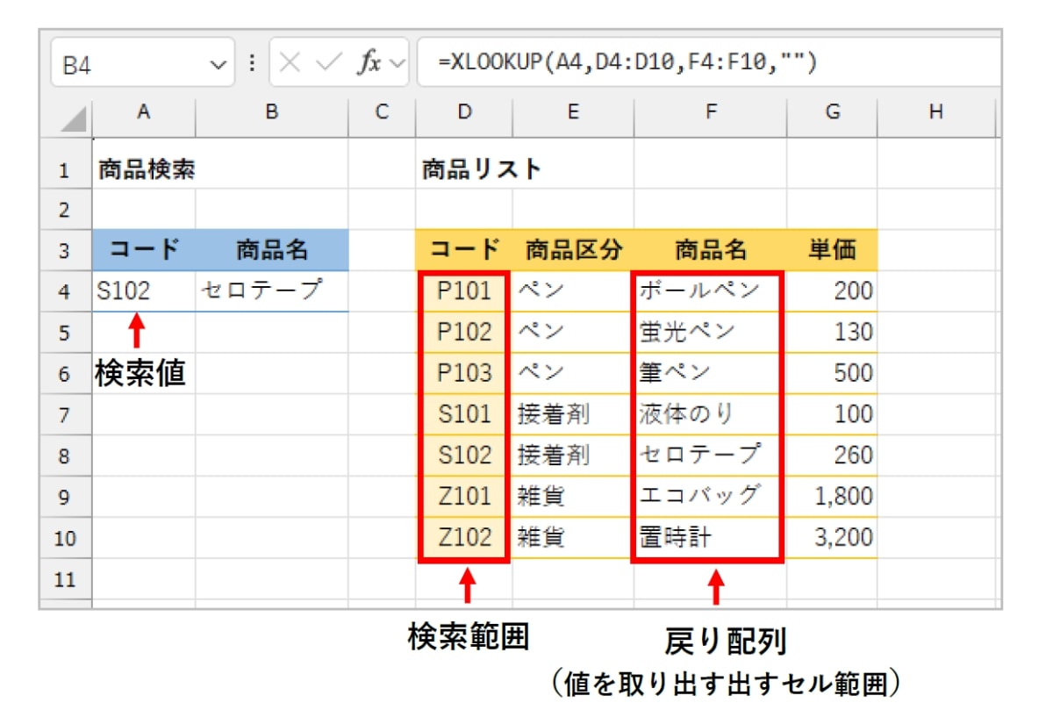Click the three-dot formula bar handle
1053x710 pixels.
[x=252, y=63]
